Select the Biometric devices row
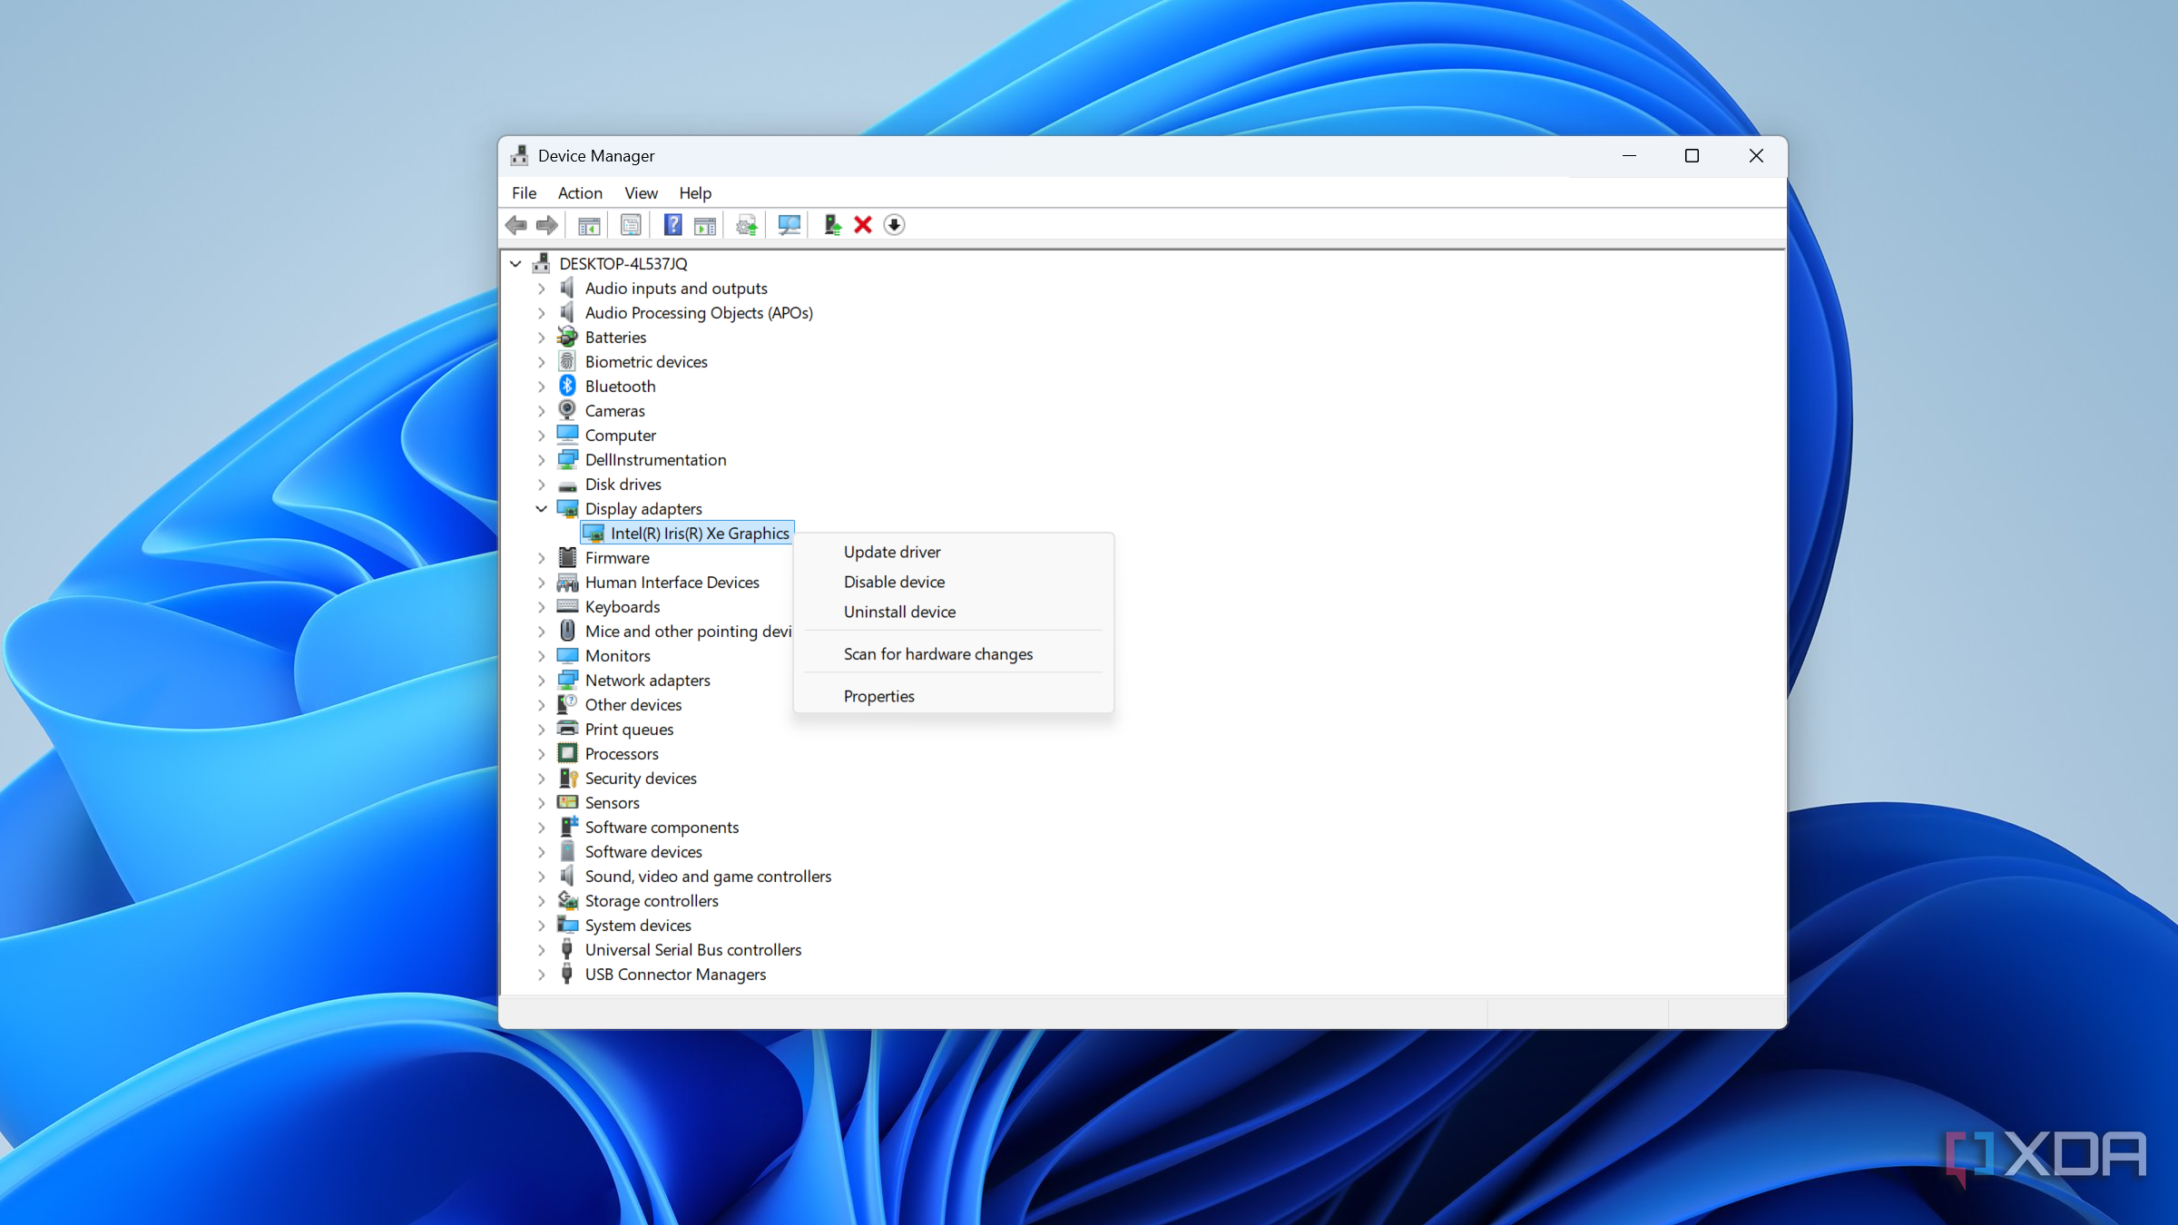This screenshot has height=1225, width=2178. (x=646, y=361)
